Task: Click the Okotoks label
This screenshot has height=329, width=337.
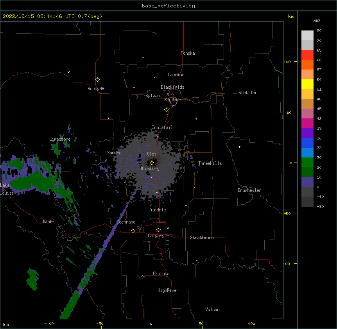Action: click(x=161, y=274)
